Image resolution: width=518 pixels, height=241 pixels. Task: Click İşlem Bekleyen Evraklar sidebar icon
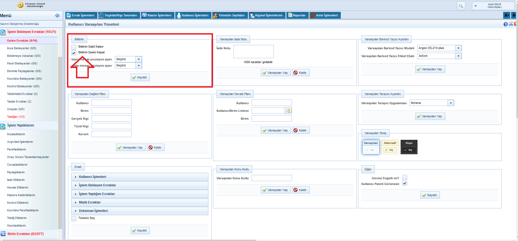[x=3, y=33]
